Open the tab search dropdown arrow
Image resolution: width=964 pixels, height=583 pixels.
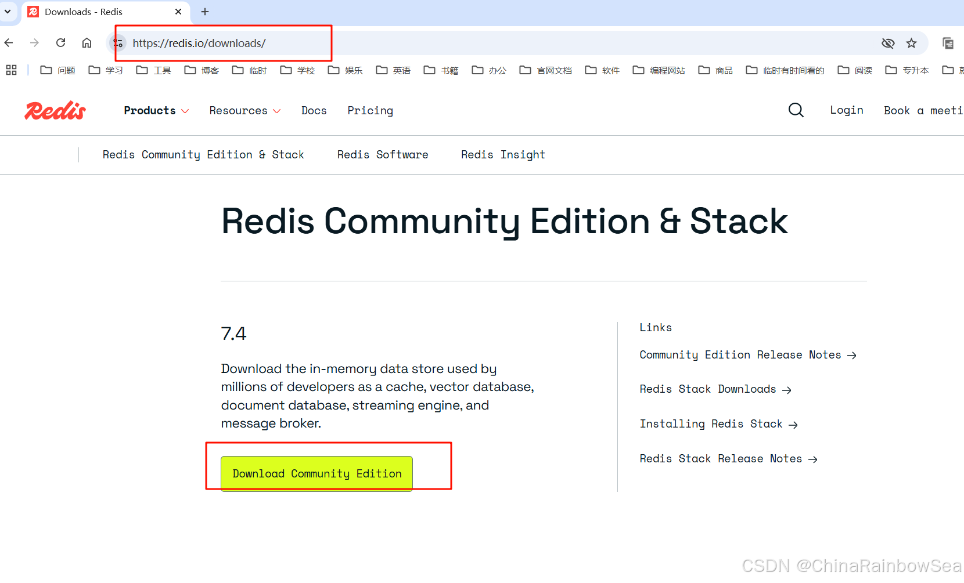click(8, 12)
